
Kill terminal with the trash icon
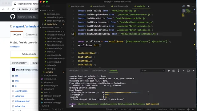point(179,71)
